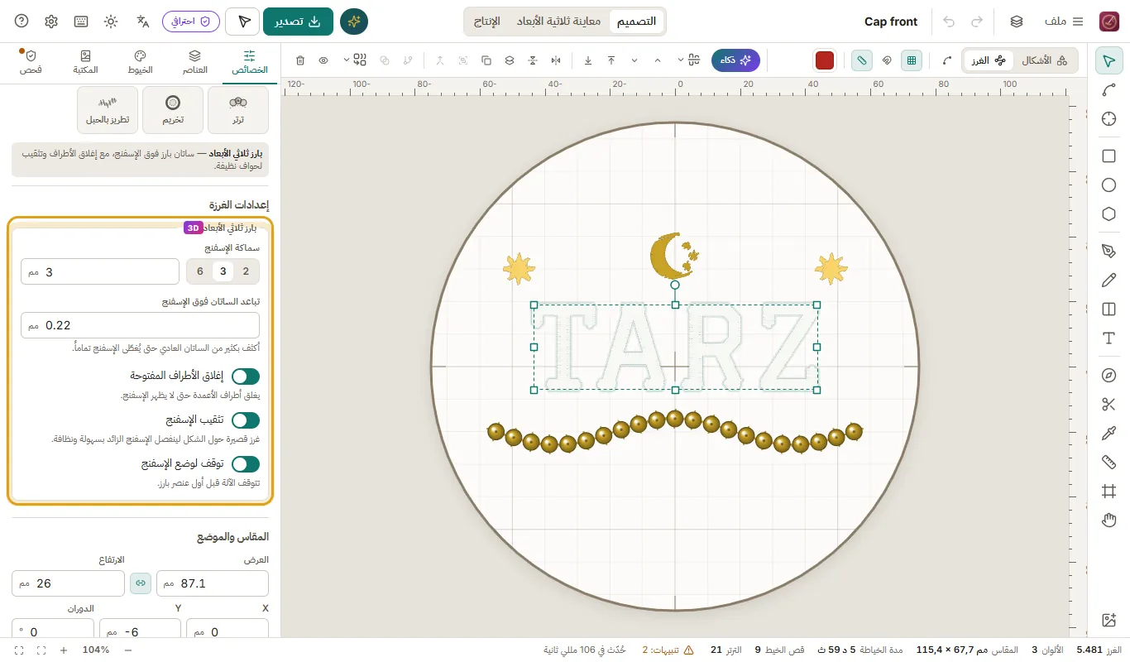This screenshot has height=662, width=1130.
Task: Click the تصدير export button
Action: pos(298,22)
